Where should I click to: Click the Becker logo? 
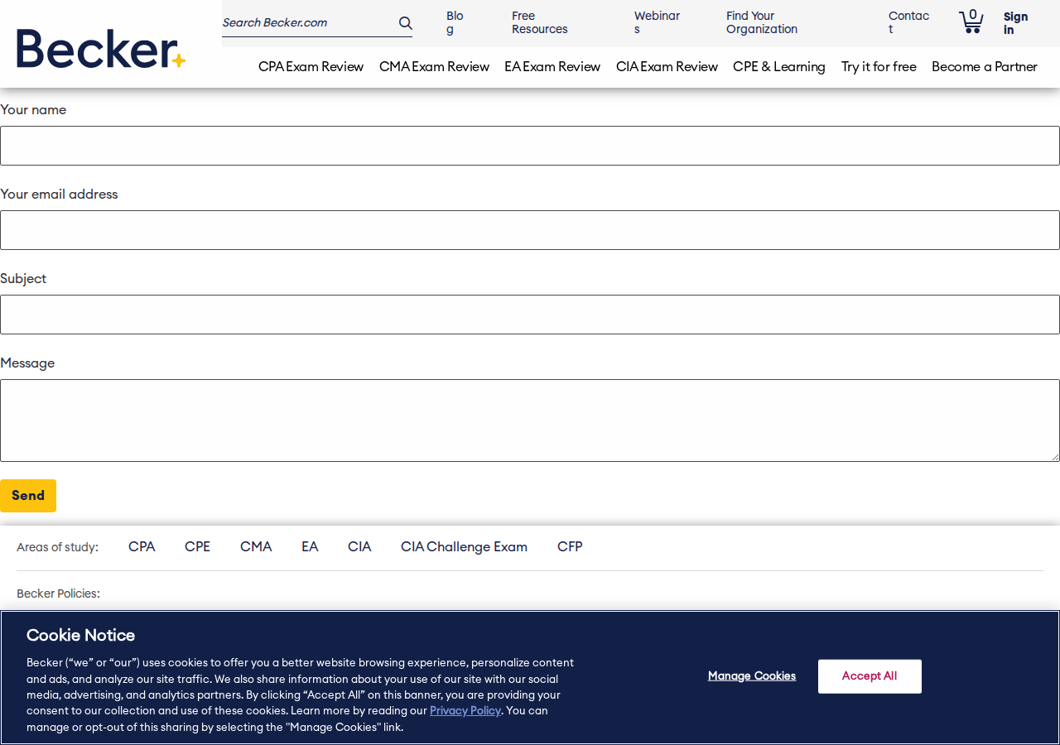[101, 49]
